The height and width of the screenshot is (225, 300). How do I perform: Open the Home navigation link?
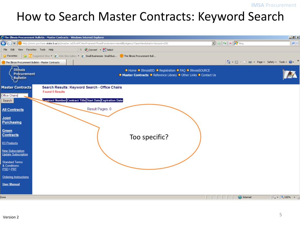[132, 70]
